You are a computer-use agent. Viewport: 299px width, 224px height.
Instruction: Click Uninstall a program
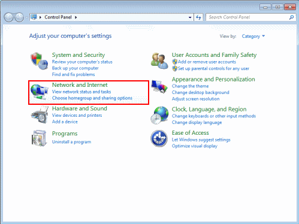[71, 142]
